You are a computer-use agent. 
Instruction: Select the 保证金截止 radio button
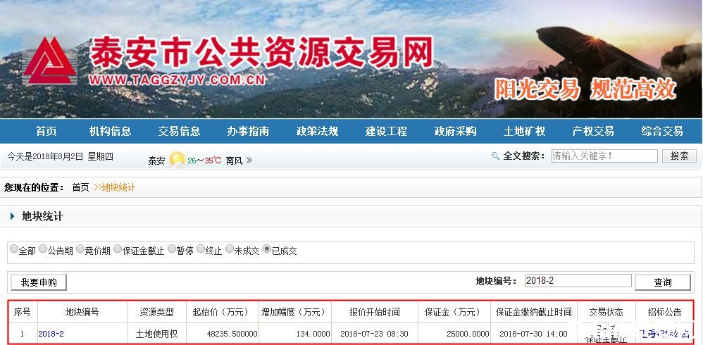pyautogui.click(x=118, y=249)
